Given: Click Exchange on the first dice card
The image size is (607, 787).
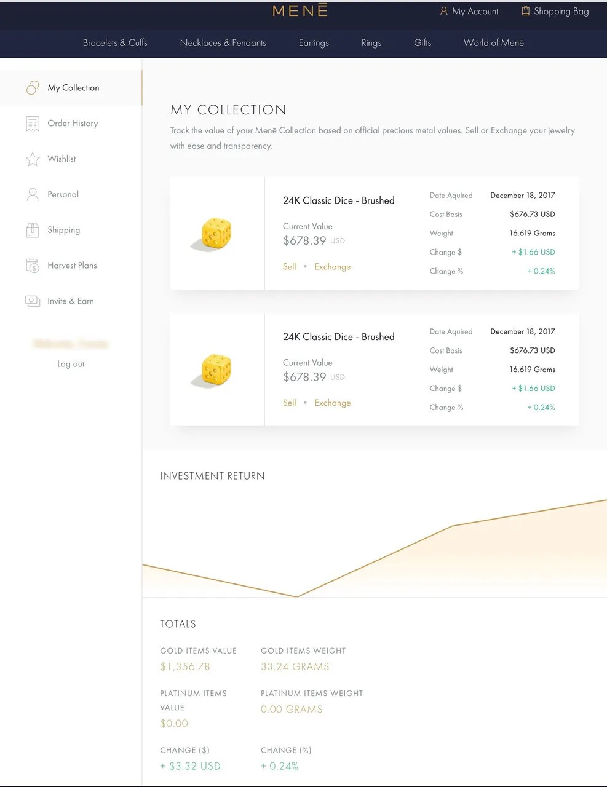Looking at the screenshot, I should [333, 267].
